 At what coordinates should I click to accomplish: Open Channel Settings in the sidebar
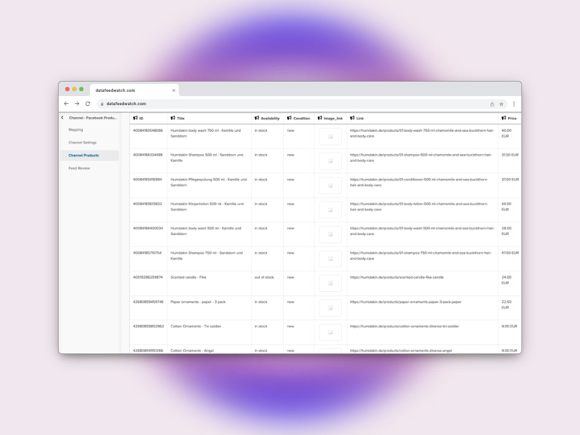coord(82,143)
